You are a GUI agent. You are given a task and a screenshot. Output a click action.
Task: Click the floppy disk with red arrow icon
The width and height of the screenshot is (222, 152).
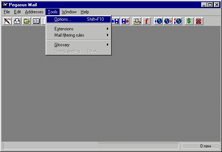point(125,21)
